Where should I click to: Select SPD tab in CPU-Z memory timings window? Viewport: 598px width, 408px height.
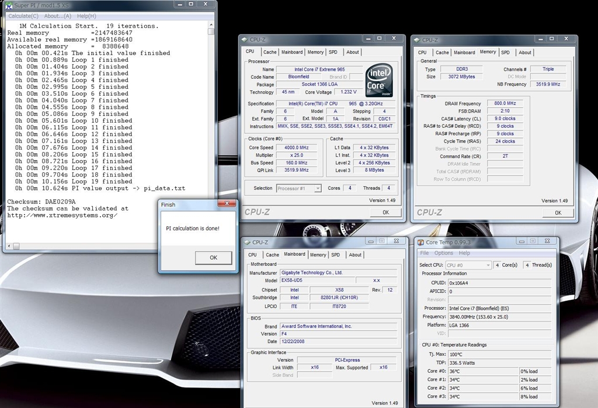[x=505, y=52]
